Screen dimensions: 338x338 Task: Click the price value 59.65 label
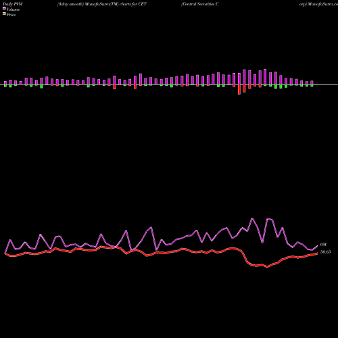[x=326, y=252]
